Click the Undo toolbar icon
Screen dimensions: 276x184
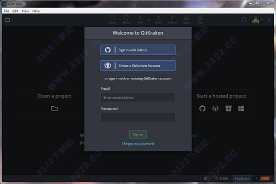pos(113,19)
